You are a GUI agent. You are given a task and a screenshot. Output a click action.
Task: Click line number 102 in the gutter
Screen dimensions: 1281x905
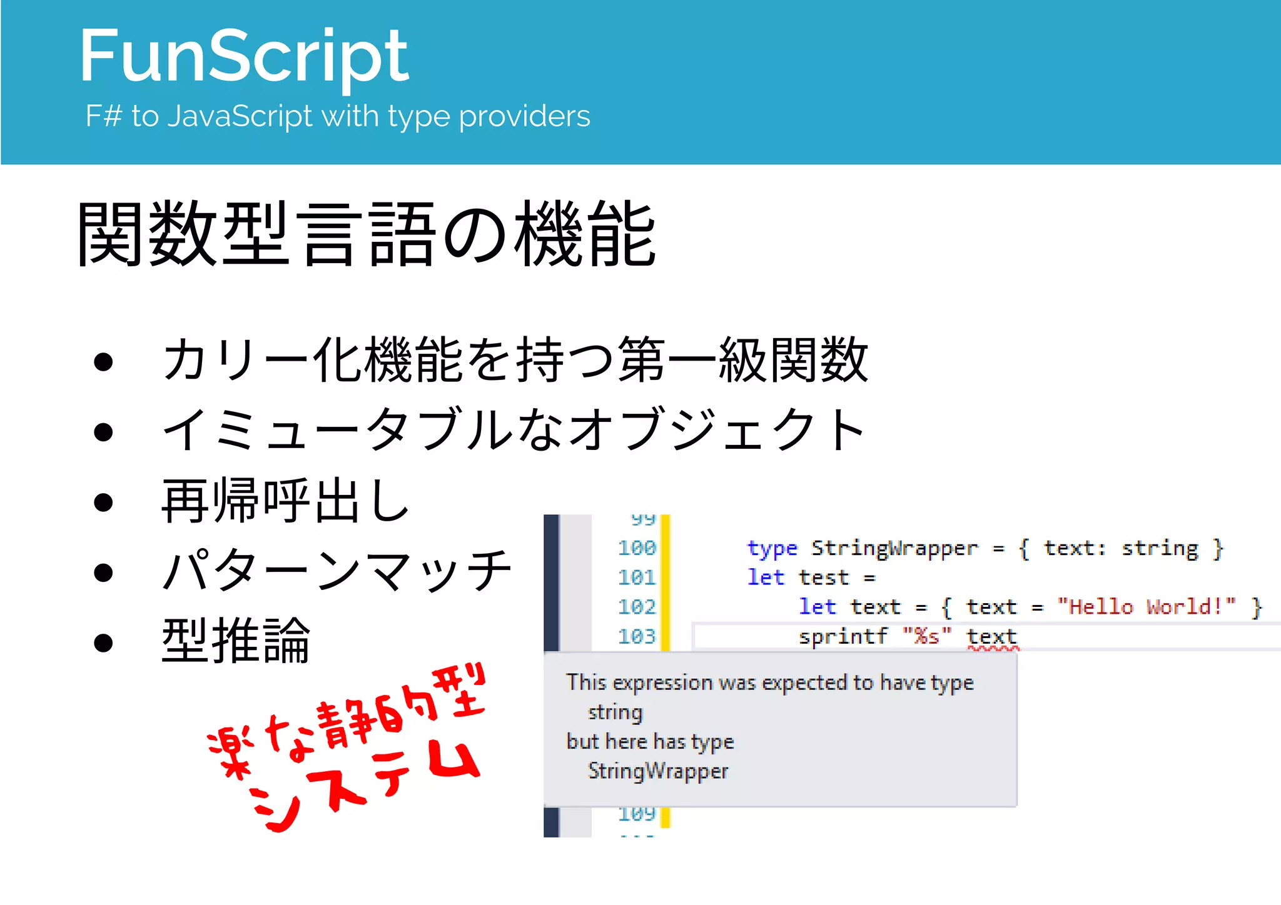[638, 606]
